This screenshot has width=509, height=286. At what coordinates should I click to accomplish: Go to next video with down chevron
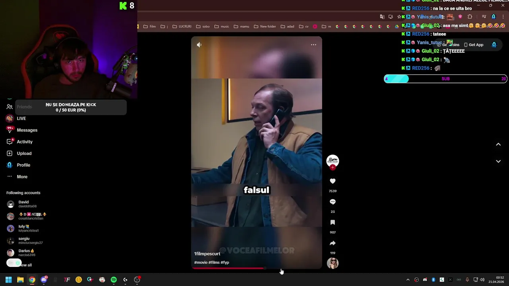tap(498, 161)
